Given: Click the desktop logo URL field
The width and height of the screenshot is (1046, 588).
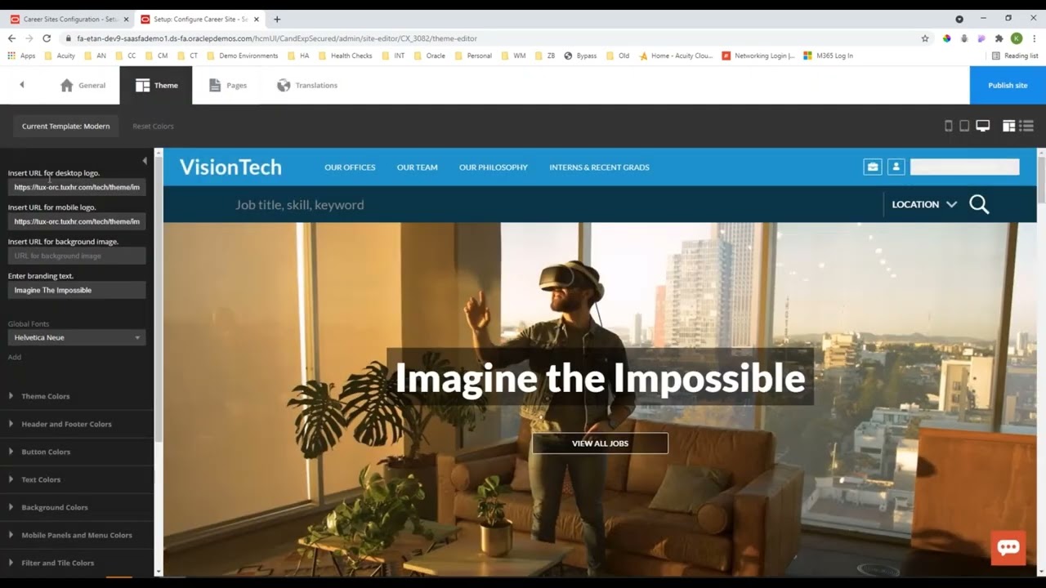Looking at the screenshot, I should (x=77, y=187).
